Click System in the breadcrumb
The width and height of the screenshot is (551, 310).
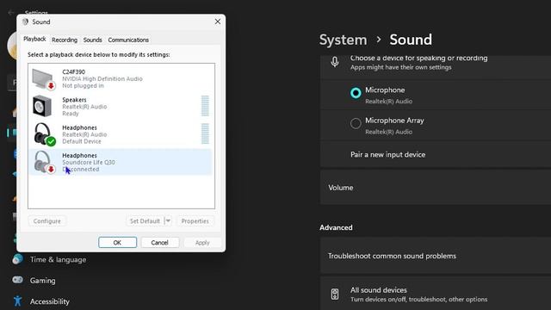pos(343,40)
